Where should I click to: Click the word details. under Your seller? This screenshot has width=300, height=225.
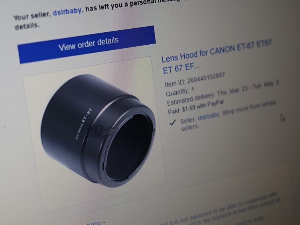point(27,26)
